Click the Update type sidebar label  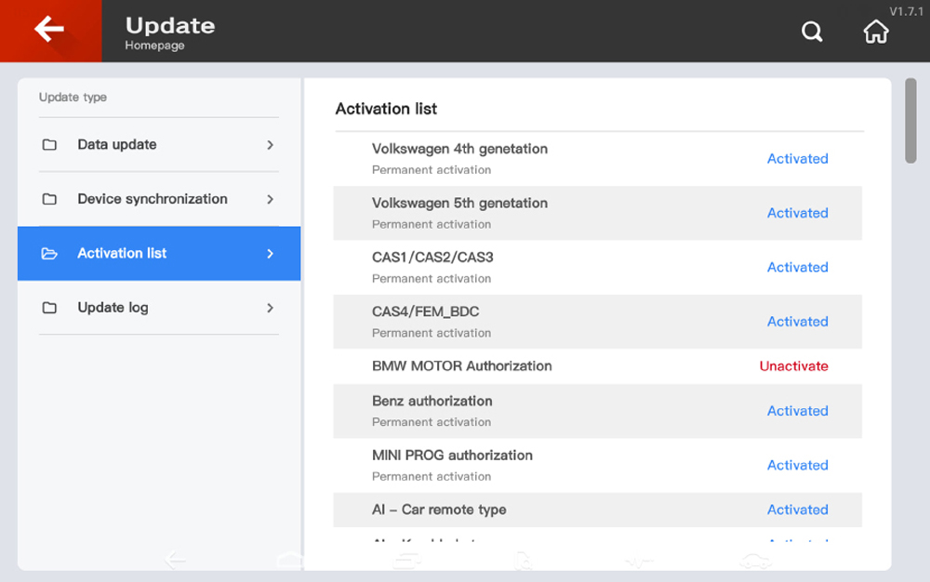click(73, 98)
